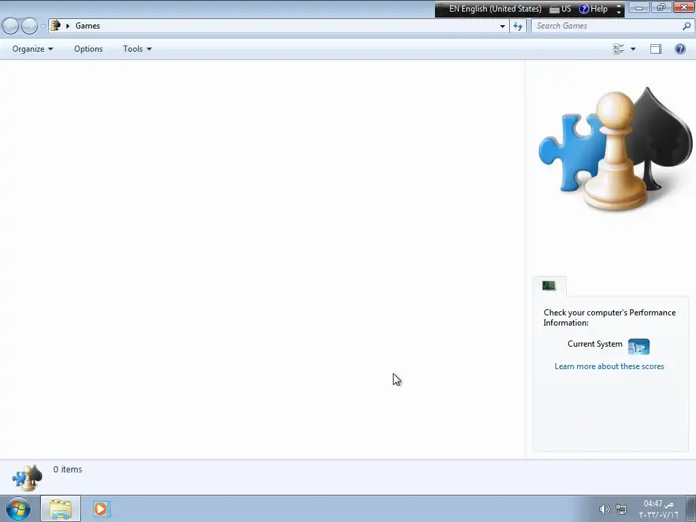Click the Games breadcrumb in address bar

[88, 26]
